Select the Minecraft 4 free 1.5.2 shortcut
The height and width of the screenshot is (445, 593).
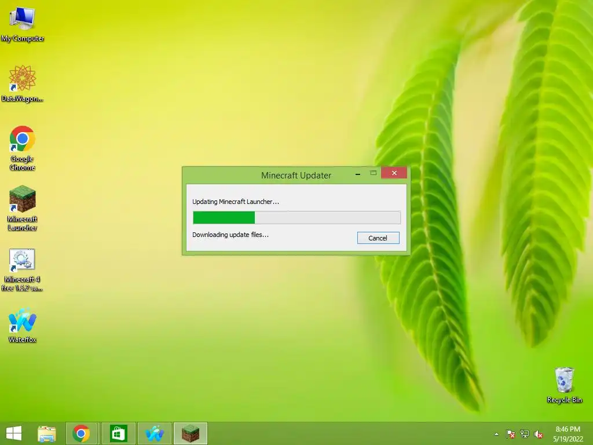click(x=23, y=270)
